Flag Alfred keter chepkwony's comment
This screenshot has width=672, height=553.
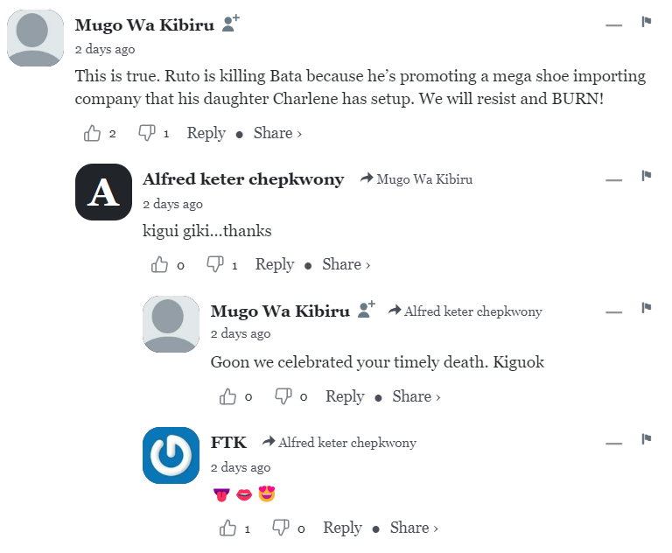pyautogui.click(x=647, y=176)
